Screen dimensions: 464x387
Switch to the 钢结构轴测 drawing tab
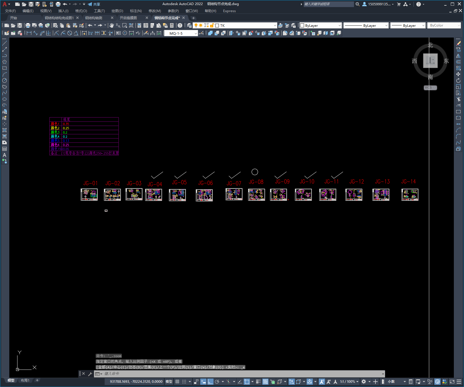pos(94,18)
